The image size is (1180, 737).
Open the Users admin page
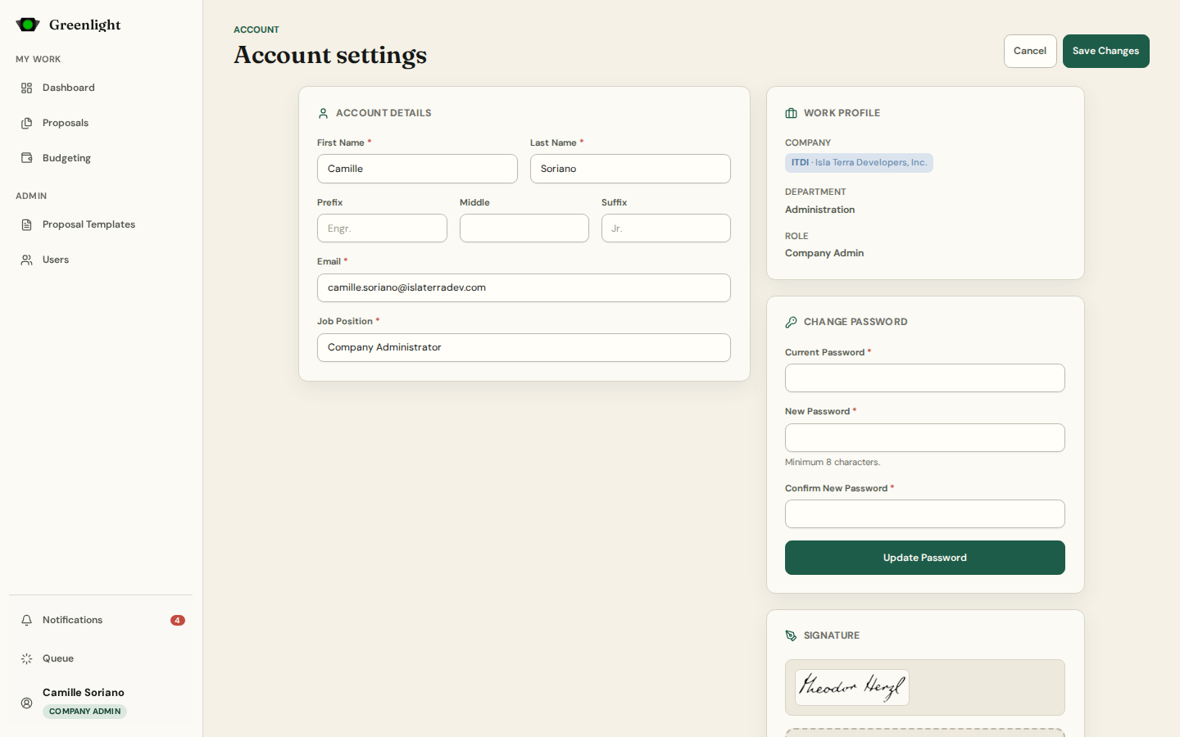tap(101, 260)
